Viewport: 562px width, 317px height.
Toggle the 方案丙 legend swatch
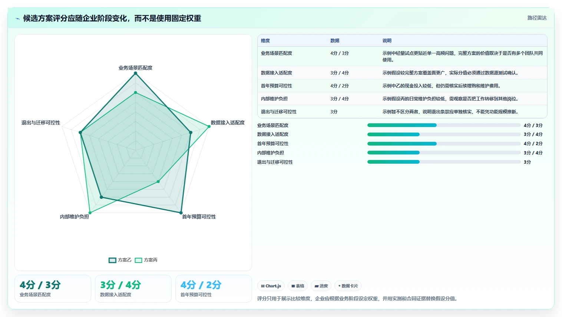click(x=138, y=260)
